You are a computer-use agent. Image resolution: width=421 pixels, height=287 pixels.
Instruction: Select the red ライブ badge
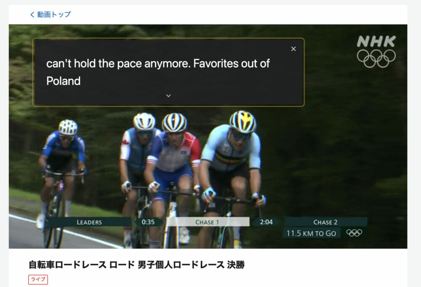coord(38,279)
